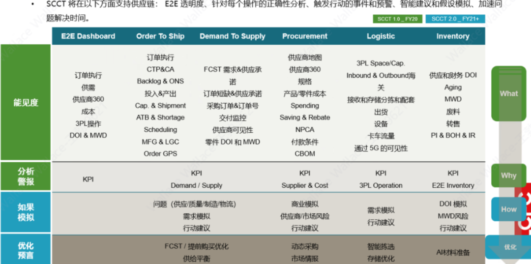Click Supplier & Cost text
This screenshot has width=531, height=264.
click(x=305, y=185)
